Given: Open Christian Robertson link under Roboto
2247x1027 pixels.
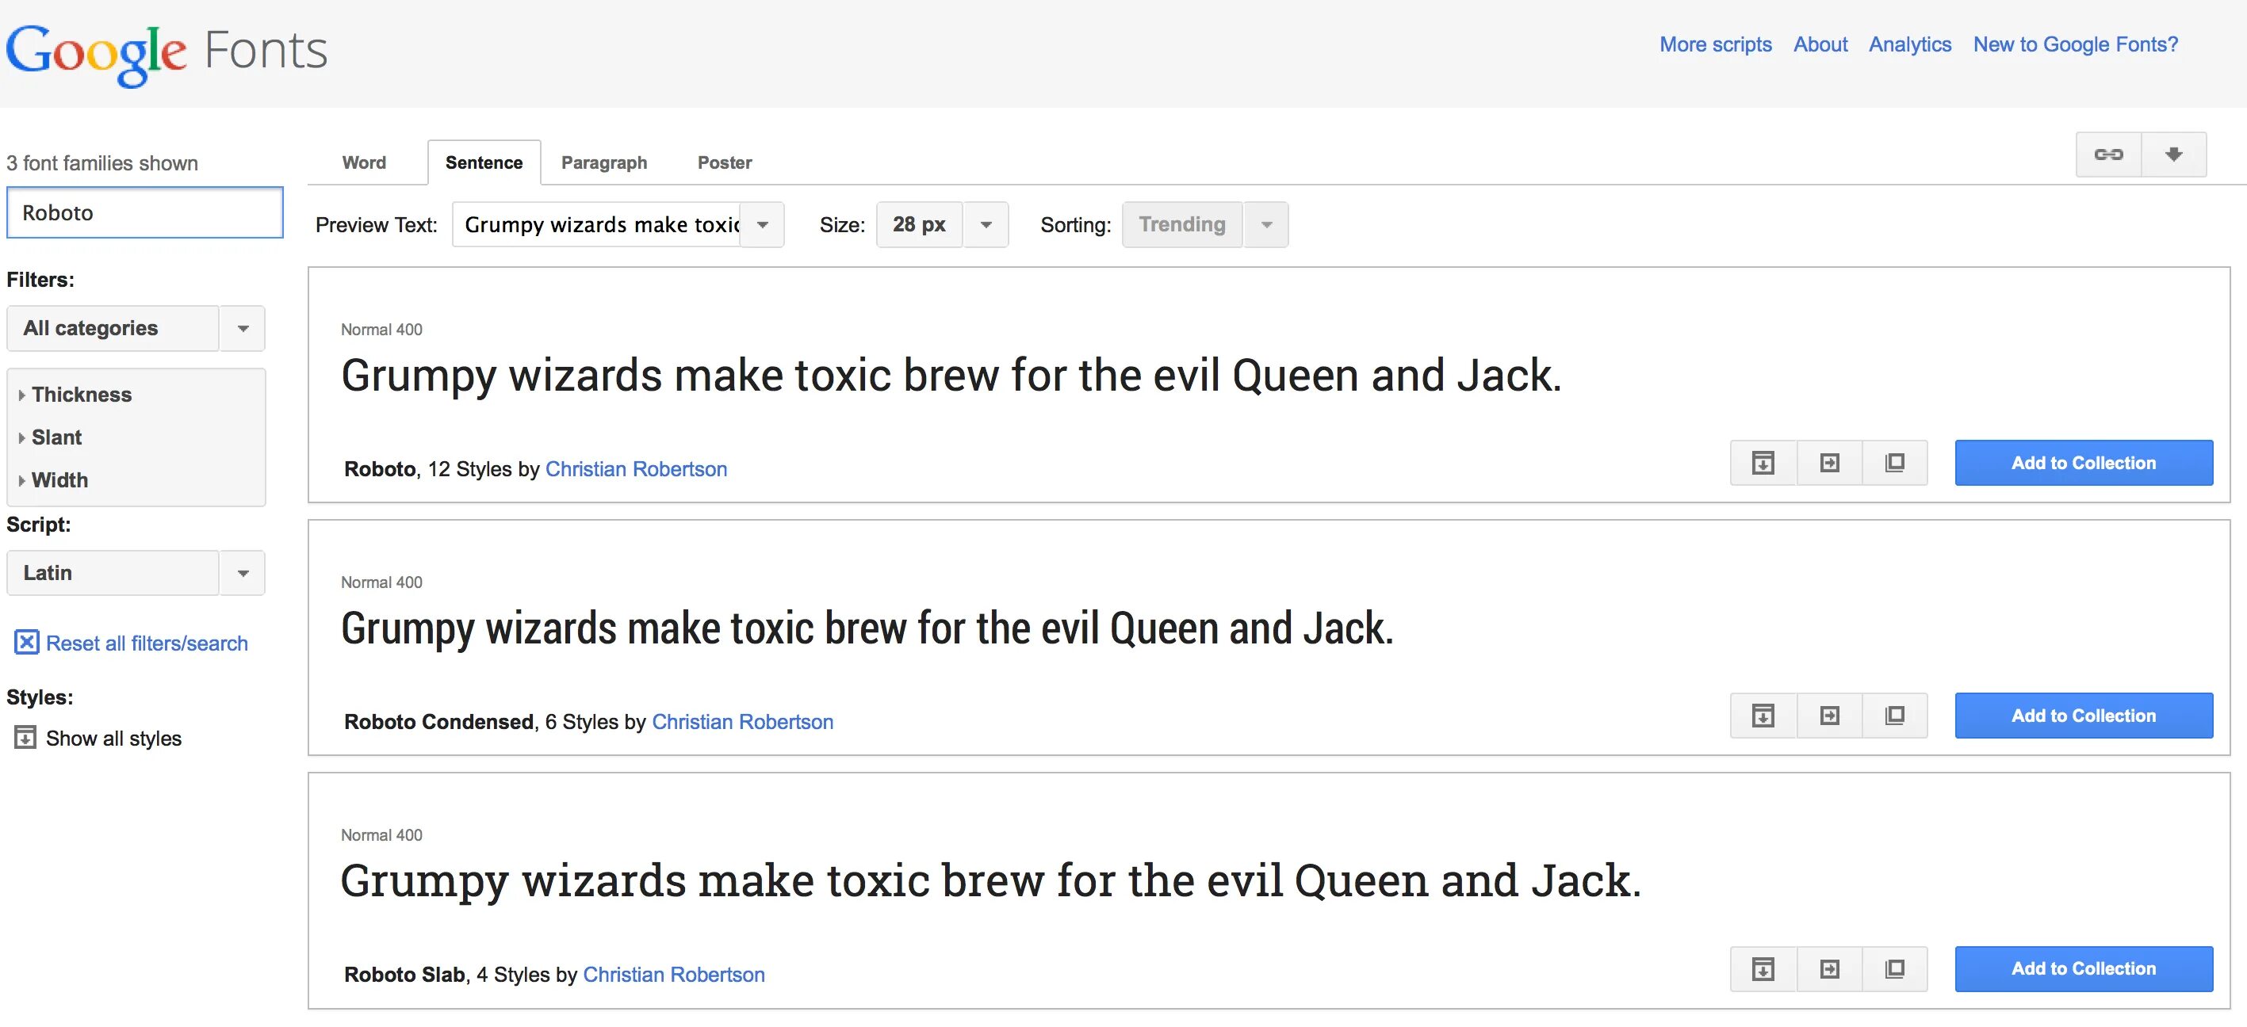Looking at the screenshot, I should (636, 469).
